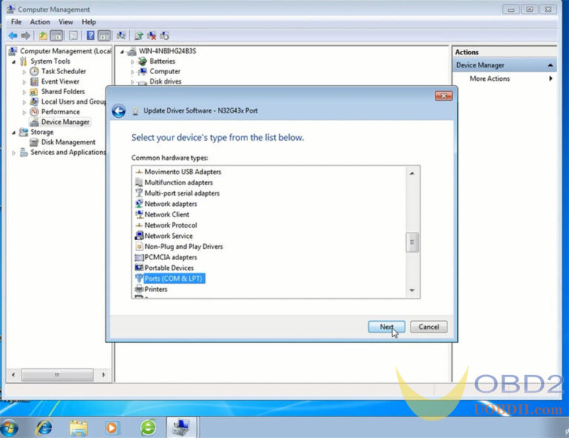Open Internet Explorer from taskbar
This screenshot has width=569, height=438.
point(44,428)
